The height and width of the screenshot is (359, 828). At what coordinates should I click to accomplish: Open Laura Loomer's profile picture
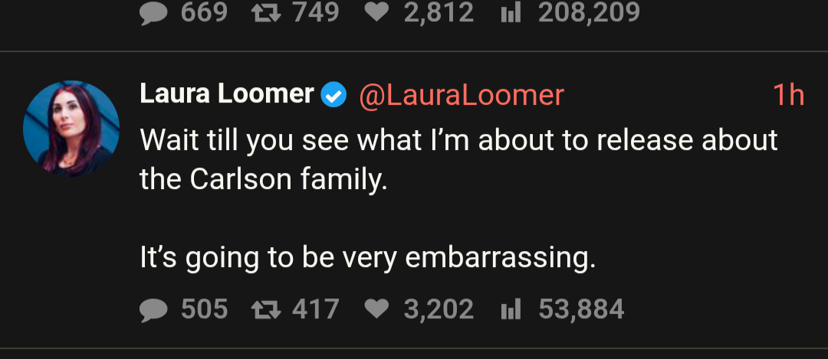tap(71, 129)
